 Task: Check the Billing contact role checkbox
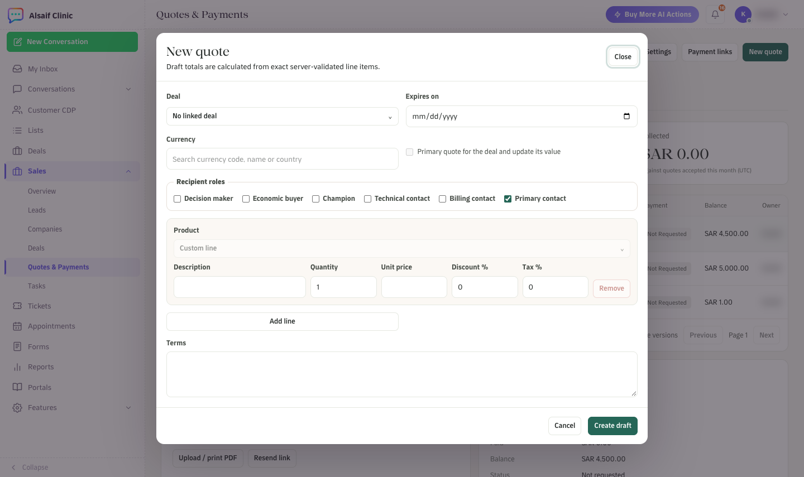tap(442, 199)
